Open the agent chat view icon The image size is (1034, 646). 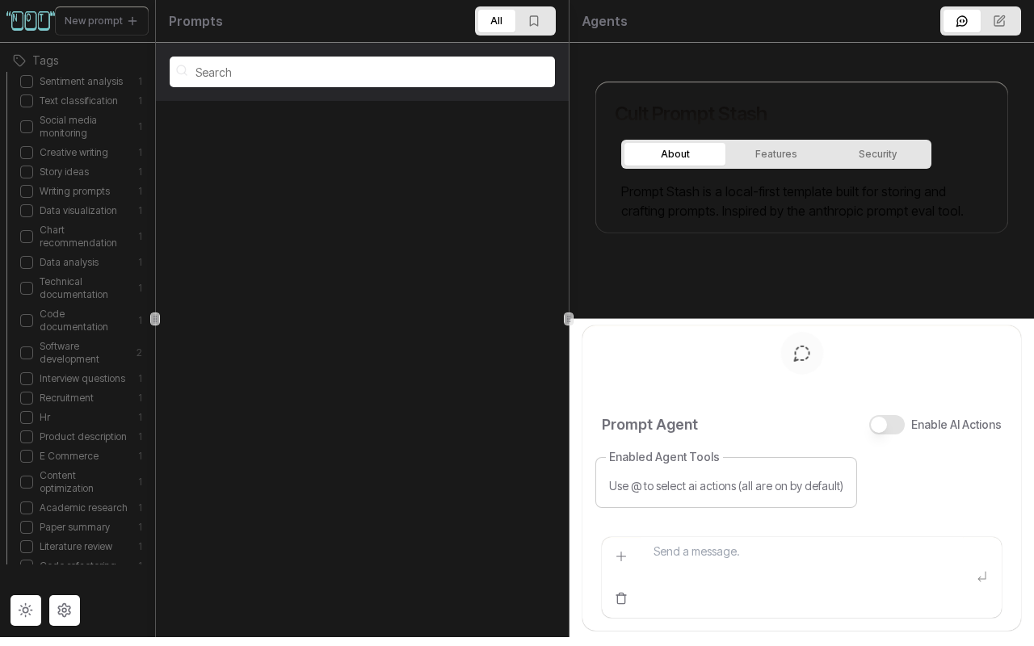pyautogui.click(x=961, y=21)
